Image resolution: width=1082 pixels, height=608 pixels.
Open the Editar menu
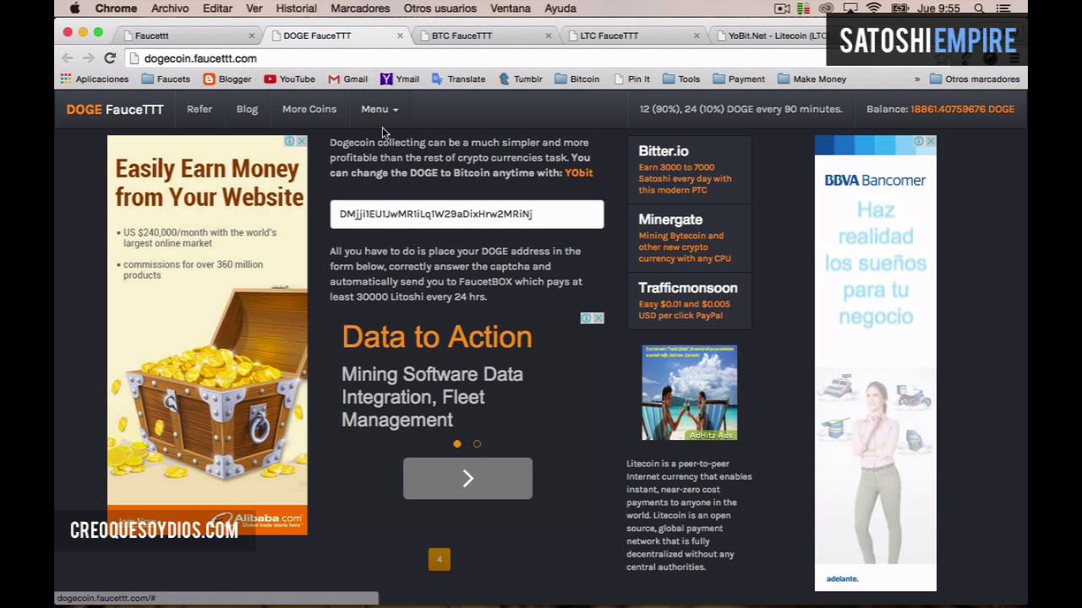point(217,8)
